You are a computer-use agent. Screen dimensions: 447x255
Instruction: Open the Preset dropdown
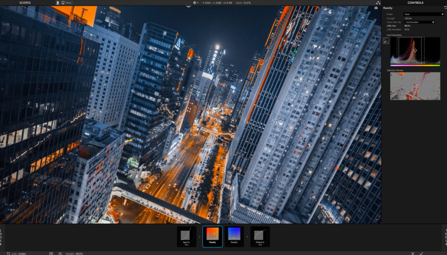pos(424,14)
